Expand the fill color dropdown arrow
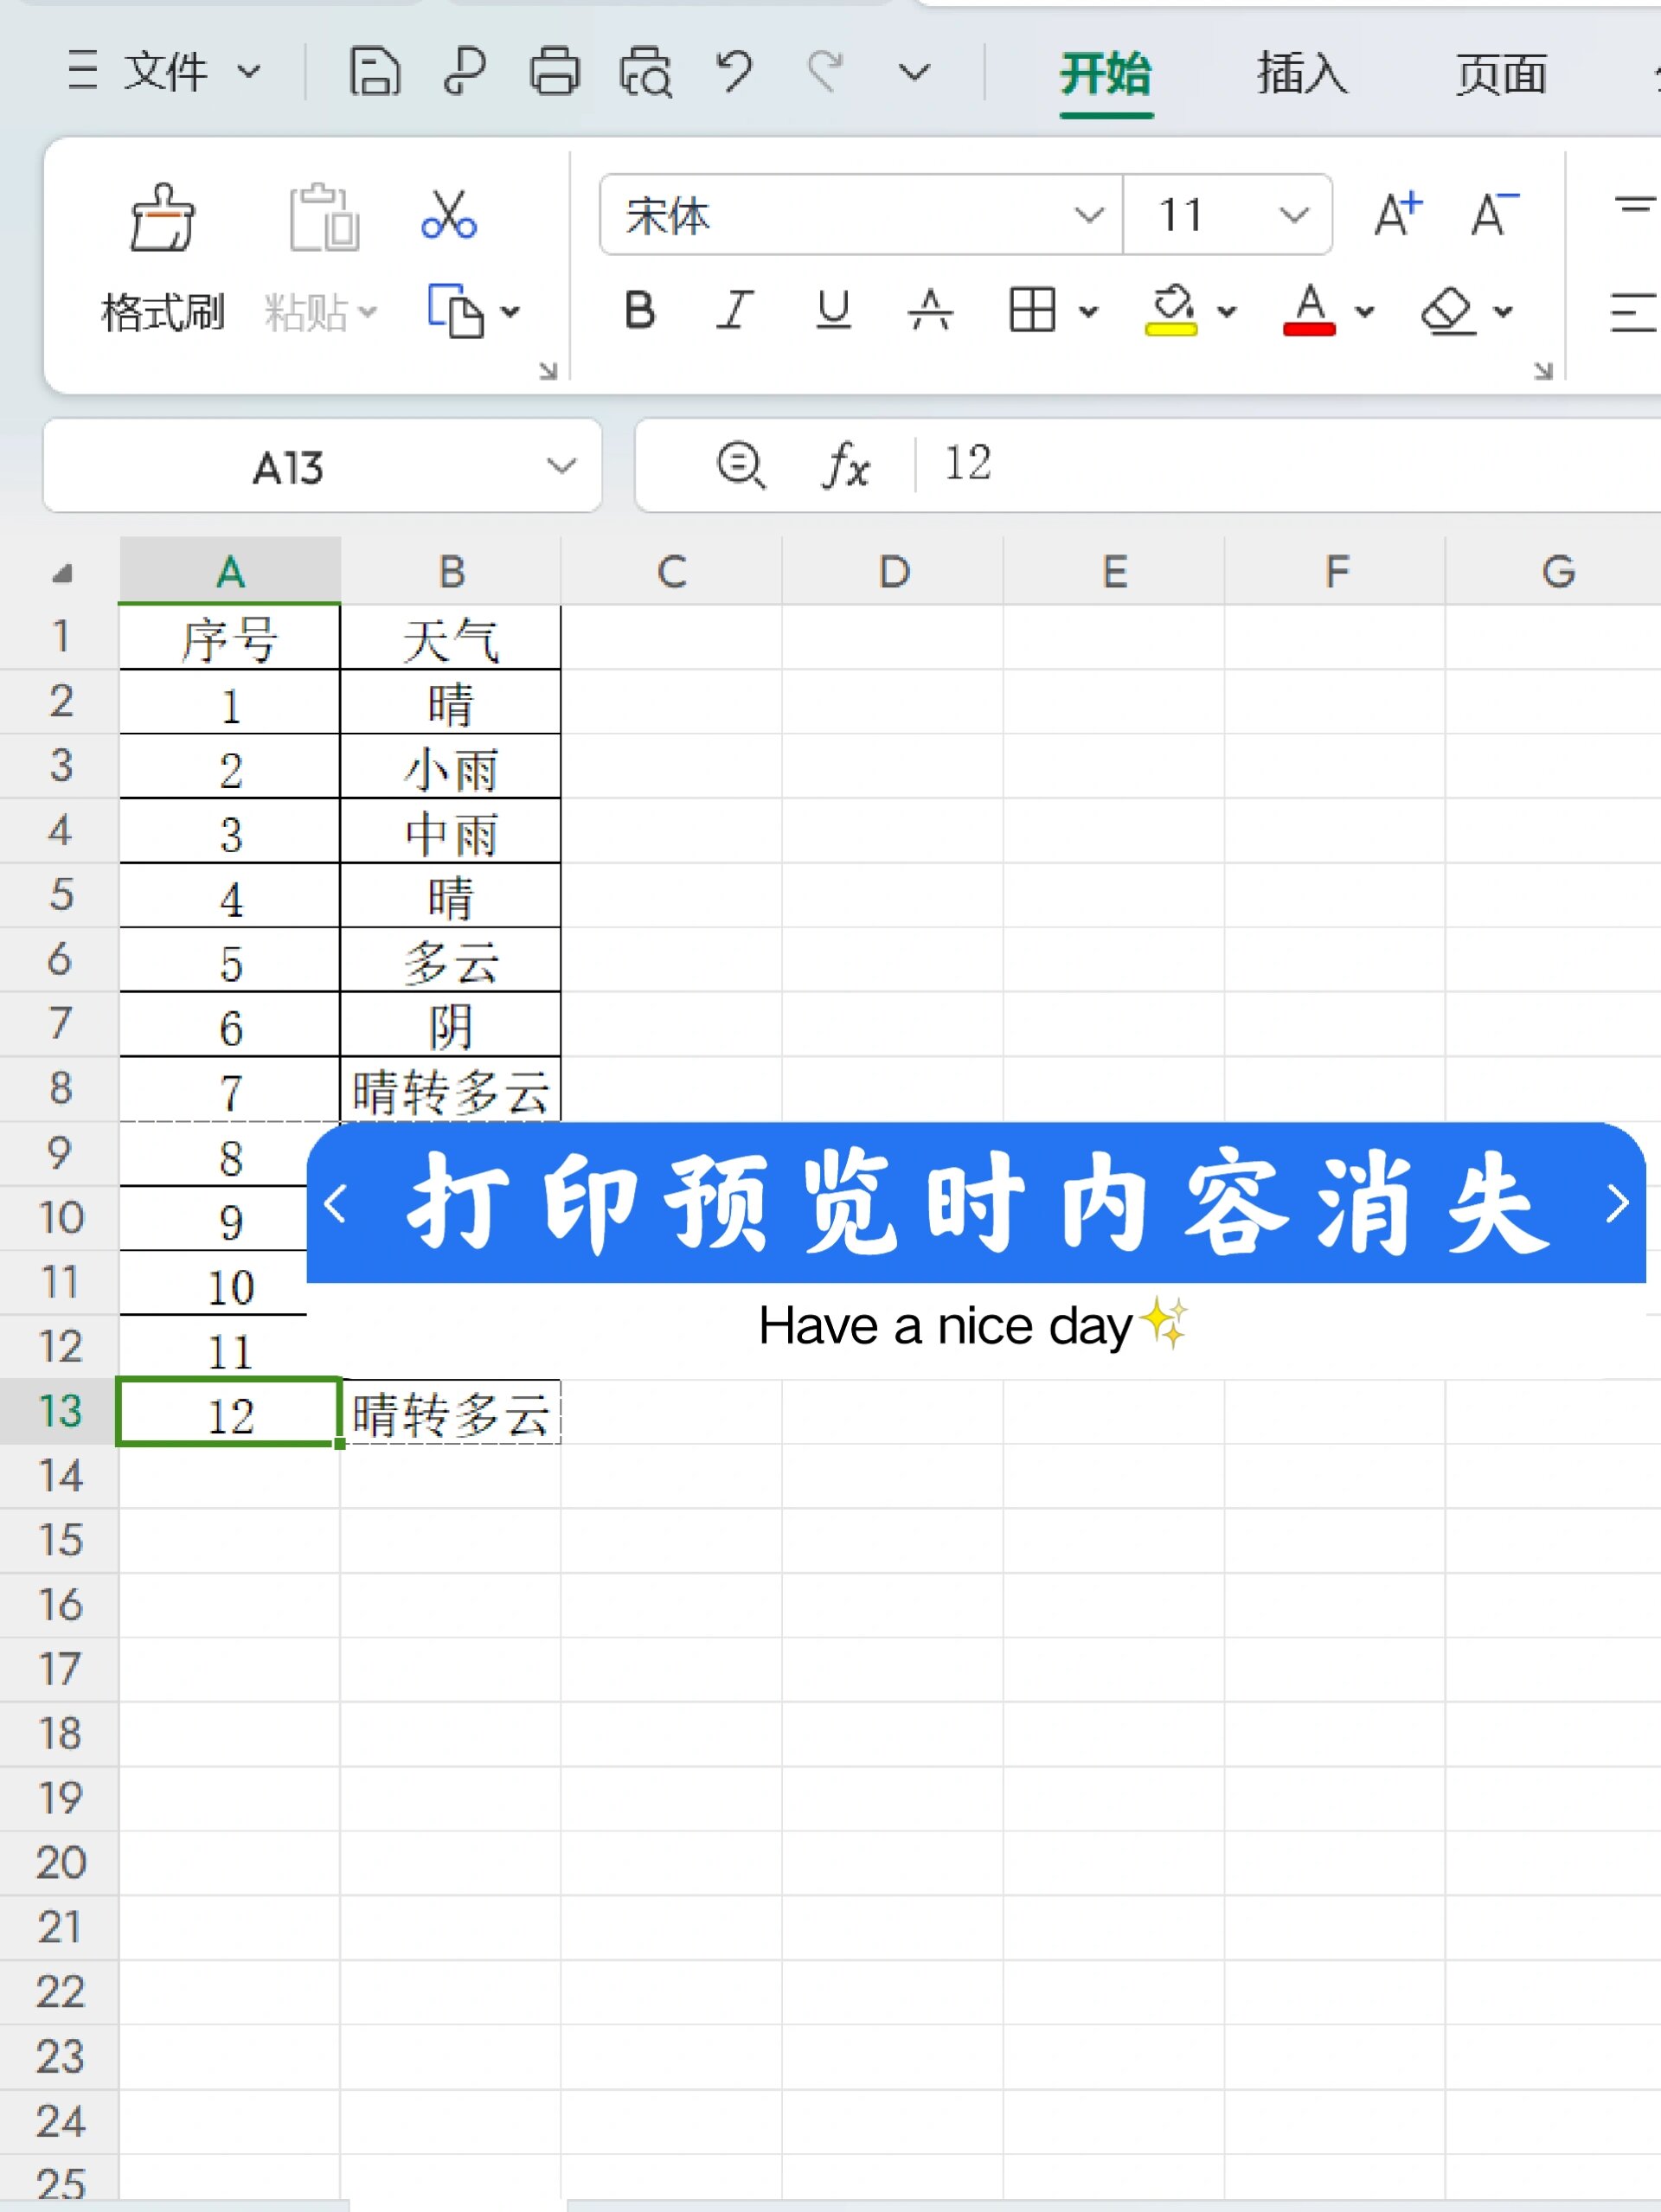This screenshot has height=2212, width=1661. (1226, 312)
